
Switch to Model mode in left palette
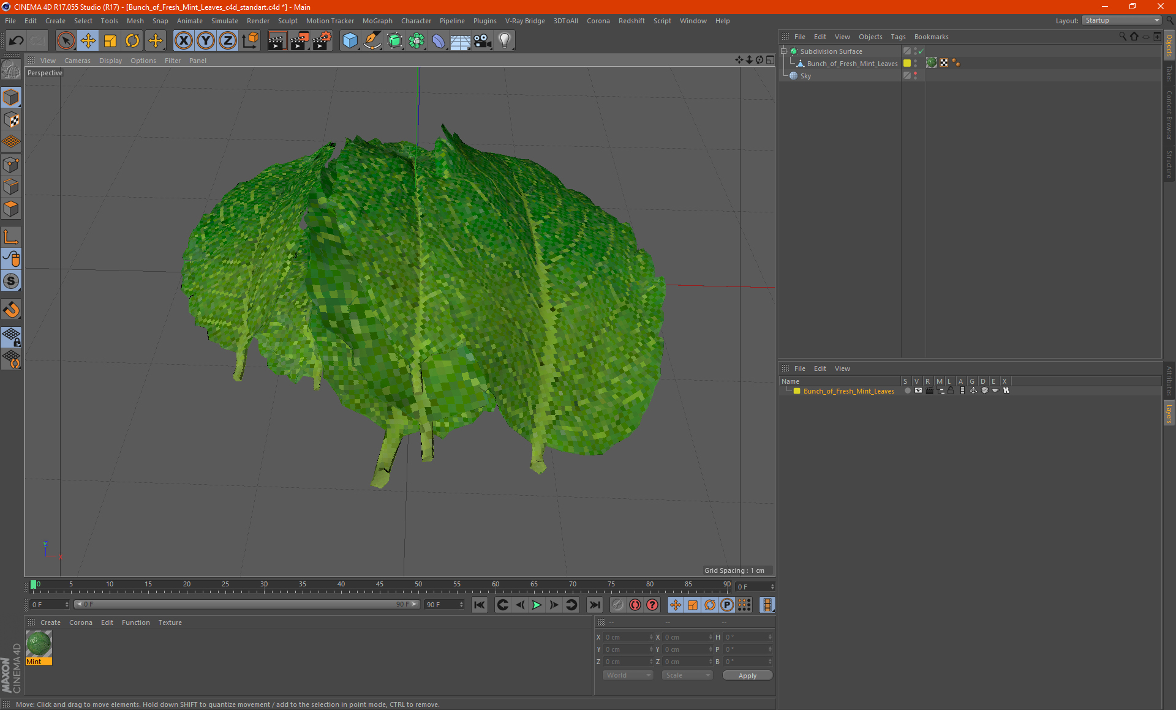[11, 98]
